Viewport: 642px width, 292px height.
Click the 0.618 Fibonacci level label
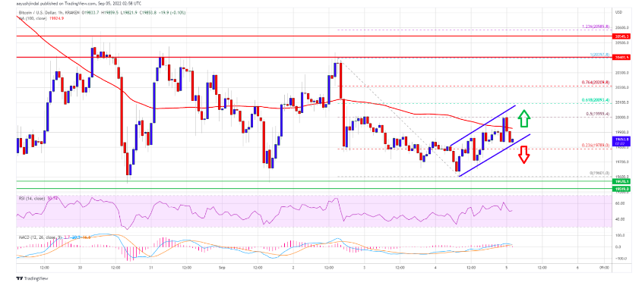pos(596,100)
